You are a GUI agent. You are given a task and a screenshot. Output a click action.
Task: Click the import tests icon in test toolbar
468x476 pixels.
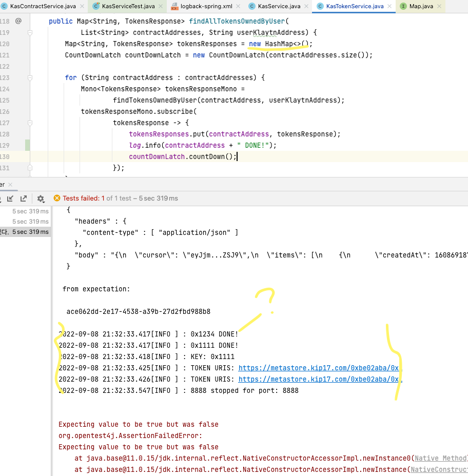point(10,199)
